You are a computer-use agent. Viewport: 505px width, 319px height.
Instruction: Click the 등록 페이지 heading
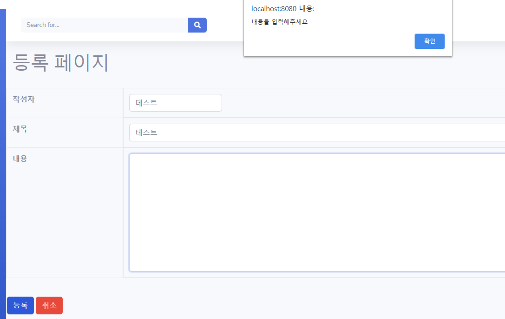pyautogui.click(x=60, y=62)
